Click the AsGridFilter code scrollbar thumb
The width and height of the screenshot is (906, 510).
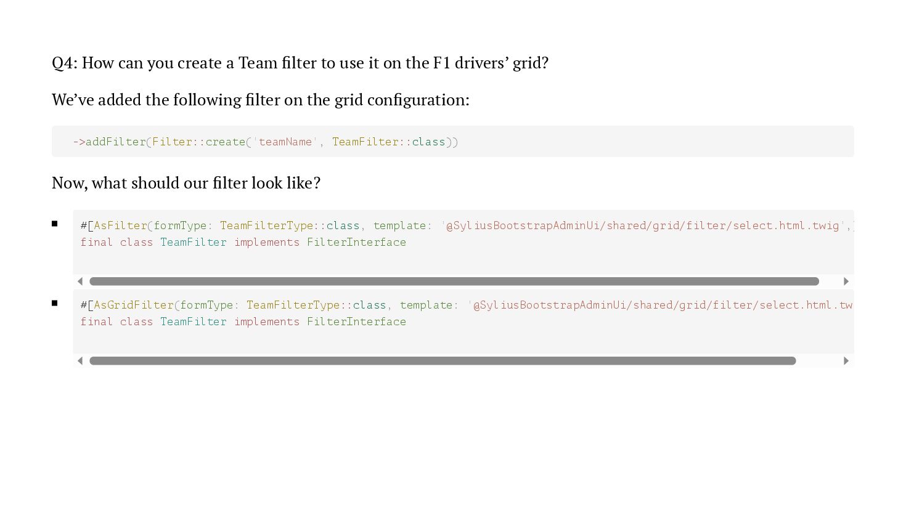click(x=443, y=361)
